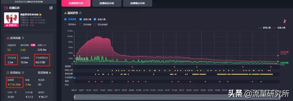Screen dimensions: 293x101
Task: Click the 22:35 time axis label
Action: [196, 90]
